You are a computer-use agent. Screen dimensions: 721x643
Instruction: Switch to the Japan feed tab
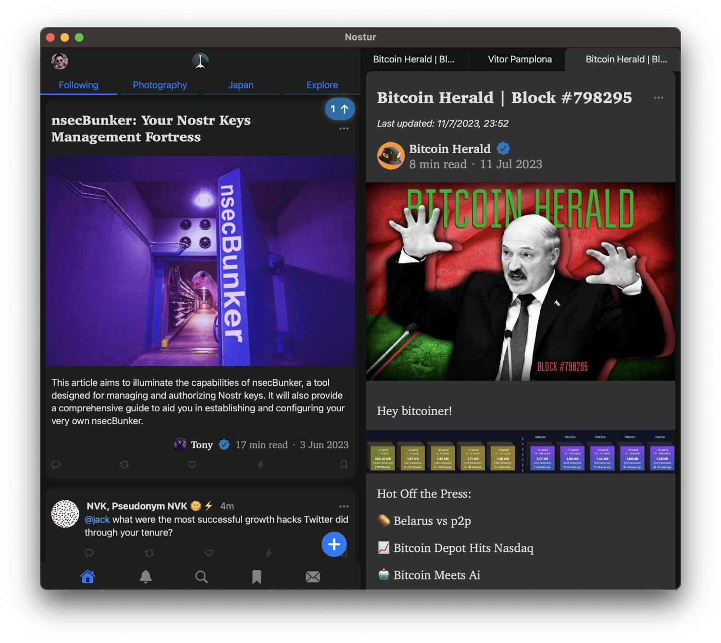pos(241,85)
